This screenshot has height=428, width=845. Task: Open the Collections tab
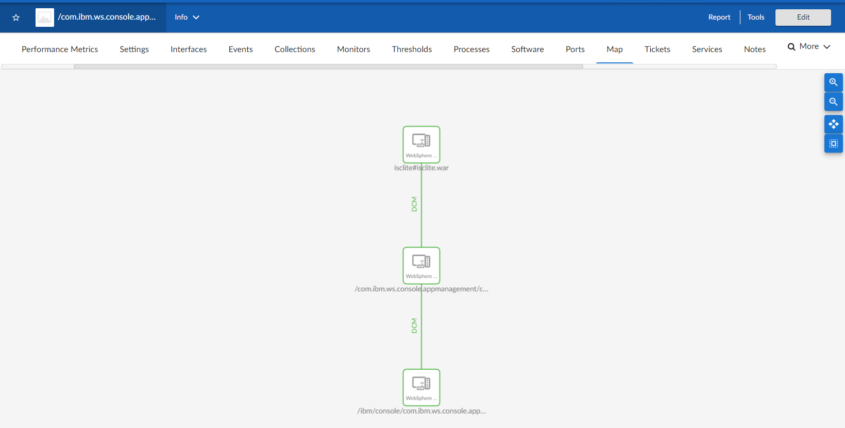295,50
